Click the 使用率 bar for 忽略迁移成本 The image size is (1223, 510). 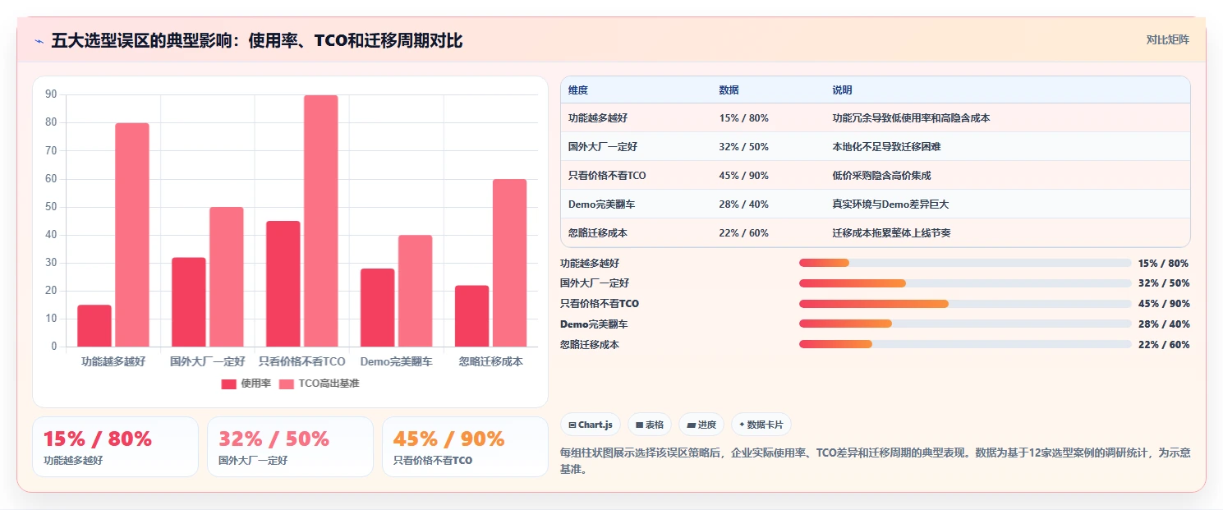pos(472,316)
